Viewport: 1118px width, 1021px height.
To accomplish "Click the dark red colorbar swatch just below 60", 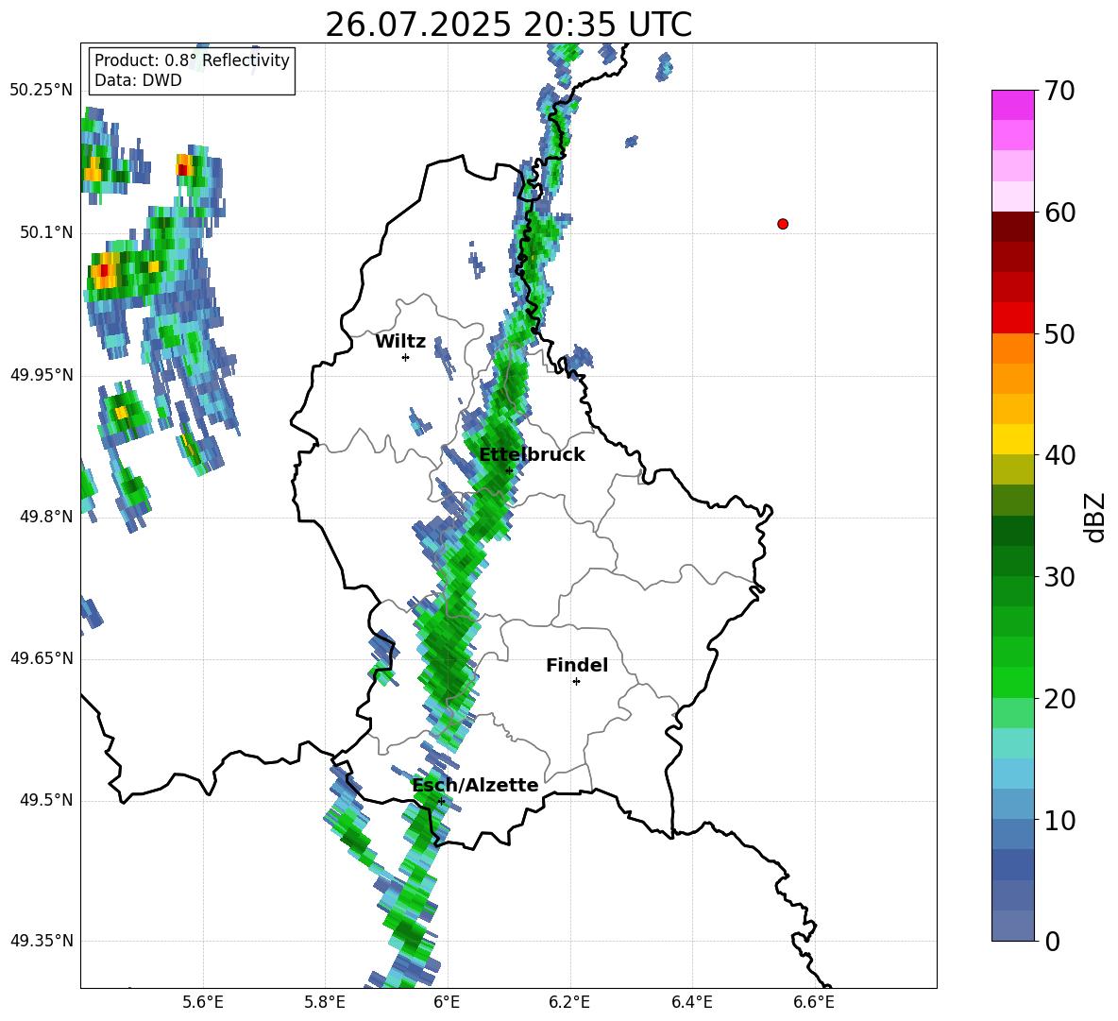I will [1012, 227].
